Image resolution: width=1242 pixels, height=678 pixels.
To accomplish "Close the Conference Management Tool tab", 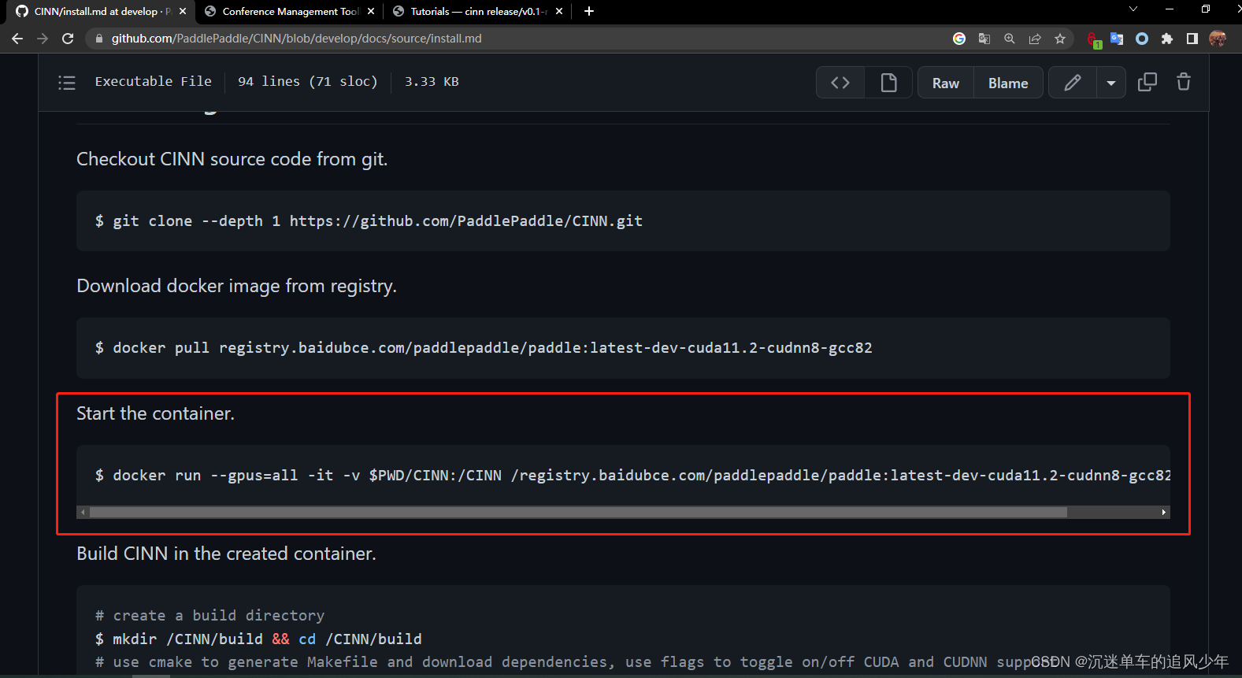I will coord(371,12).
